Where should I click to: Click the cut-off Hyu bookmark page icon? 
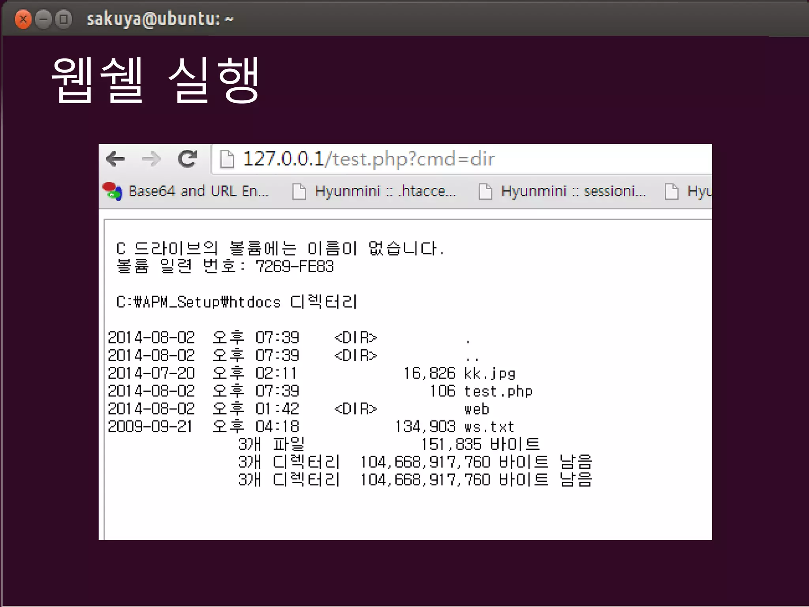[672, 192]
